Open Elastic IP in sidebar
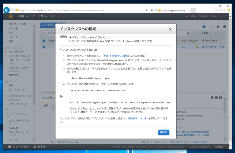This screenshot has height=153, width=235. (14, 128)
